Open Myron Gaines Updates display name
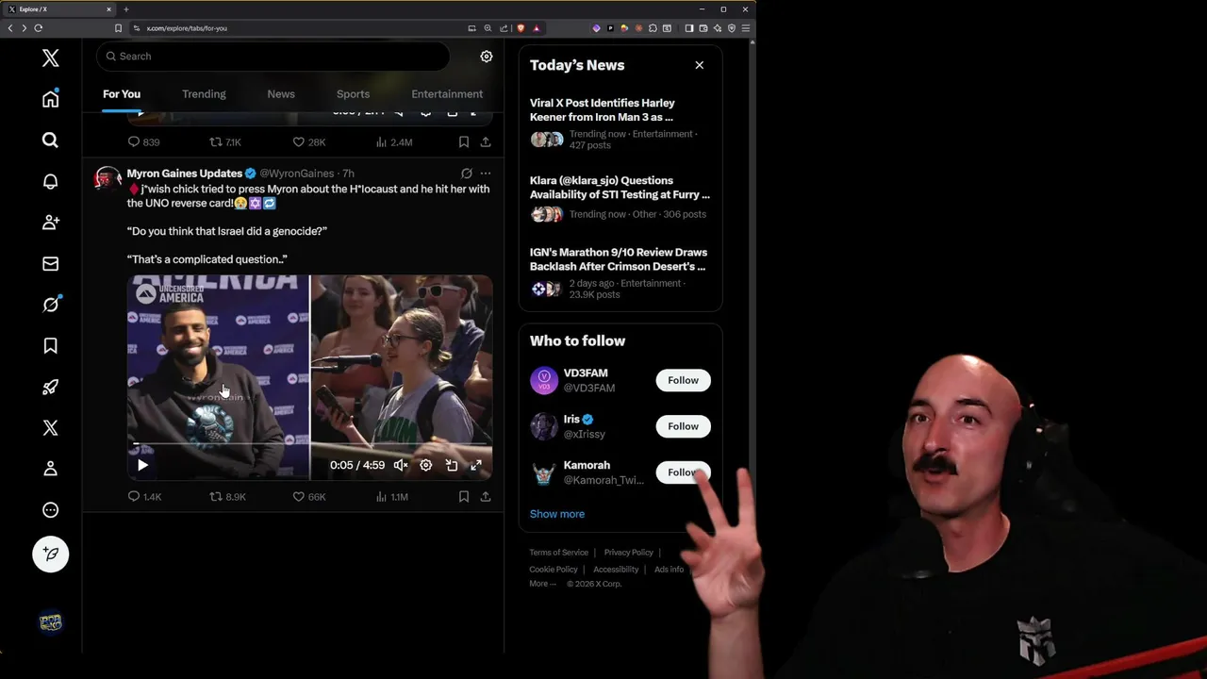This screenshot has height=679, width=1207. [x=185, y=174]
